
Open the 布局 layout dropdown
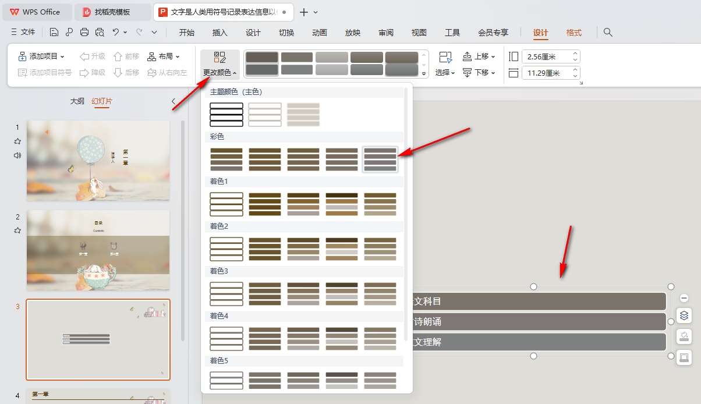click(x=164, y=56)
